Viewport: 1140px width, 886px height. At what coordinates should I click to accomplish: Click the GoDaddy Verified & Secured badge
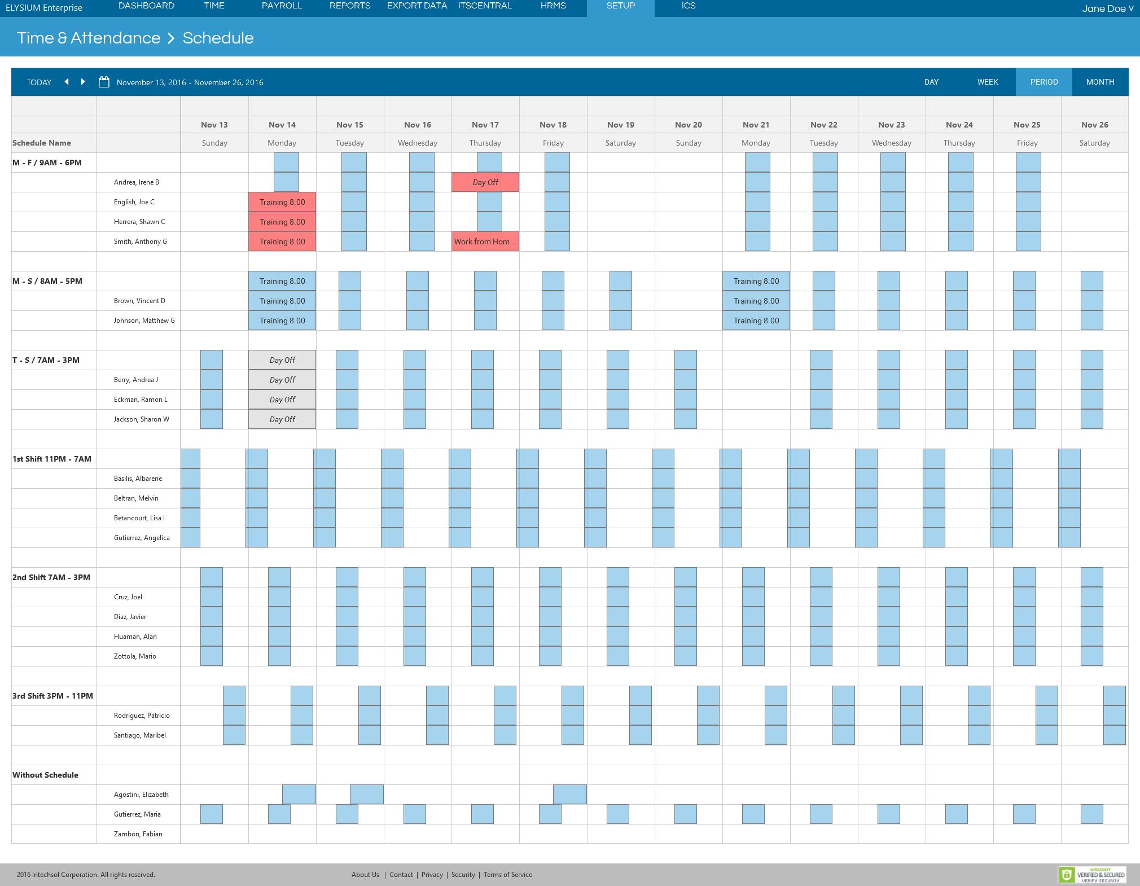[1092, 875]
